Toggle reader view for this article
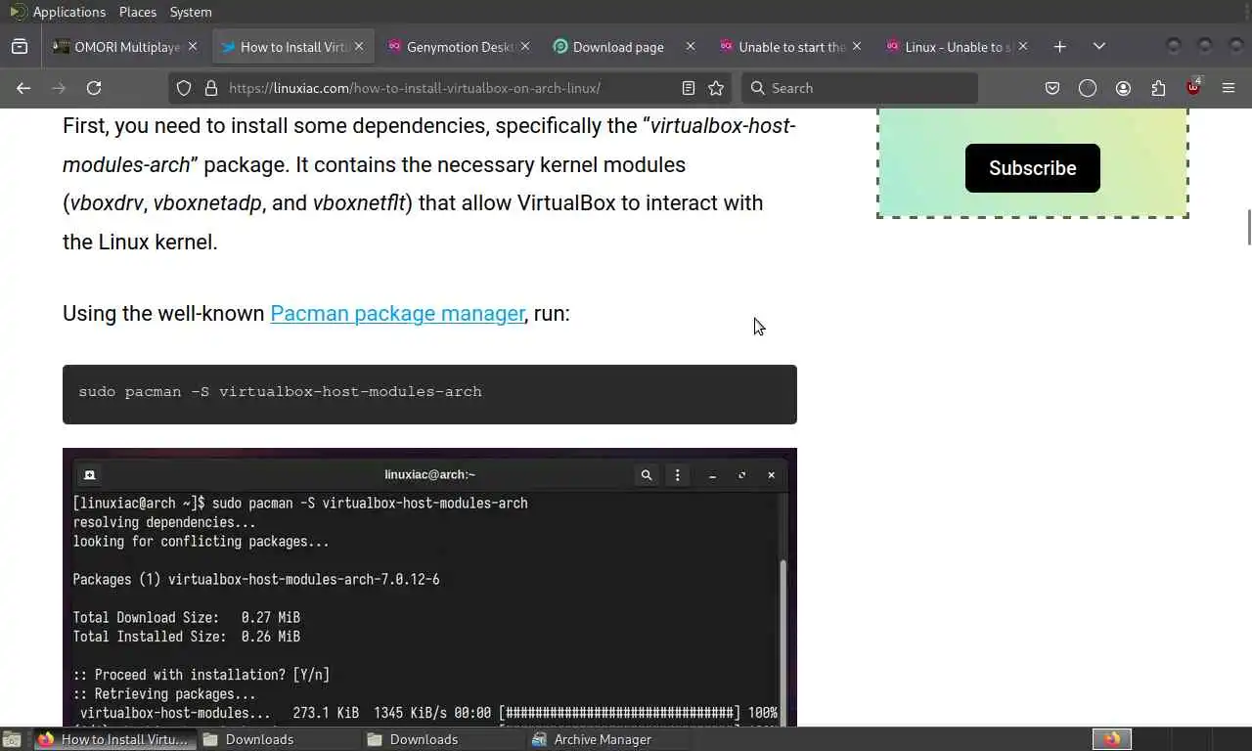1252x751 pixels. (x=689, y=88)
